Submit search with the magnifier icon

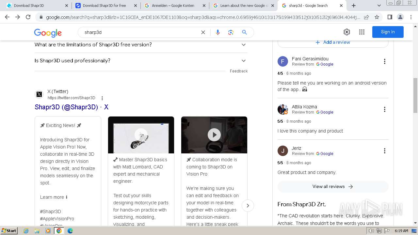pos(244,32)
